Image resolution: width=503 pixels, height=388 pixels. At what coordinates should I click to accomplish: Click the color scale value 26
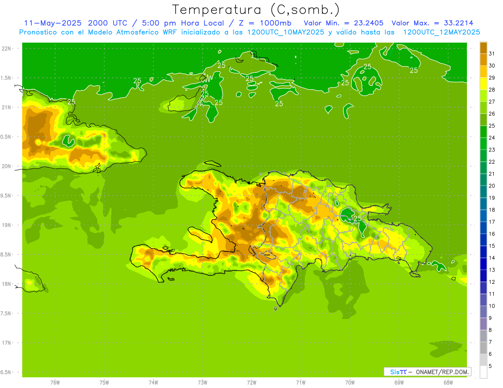492,114
